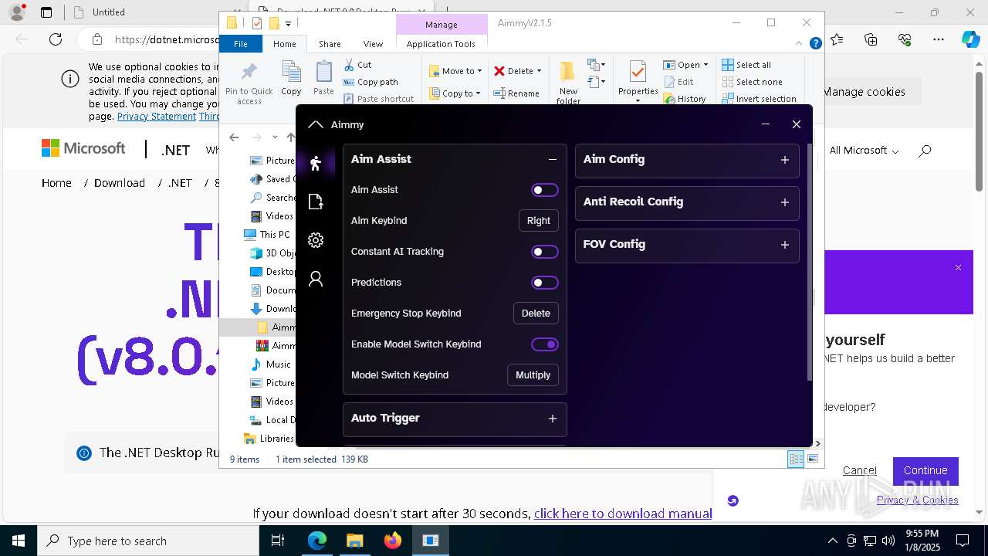Click Manage cookies button
Viewport: 988px width, 556px height.
pyautogui.click(x=864, y=92)
